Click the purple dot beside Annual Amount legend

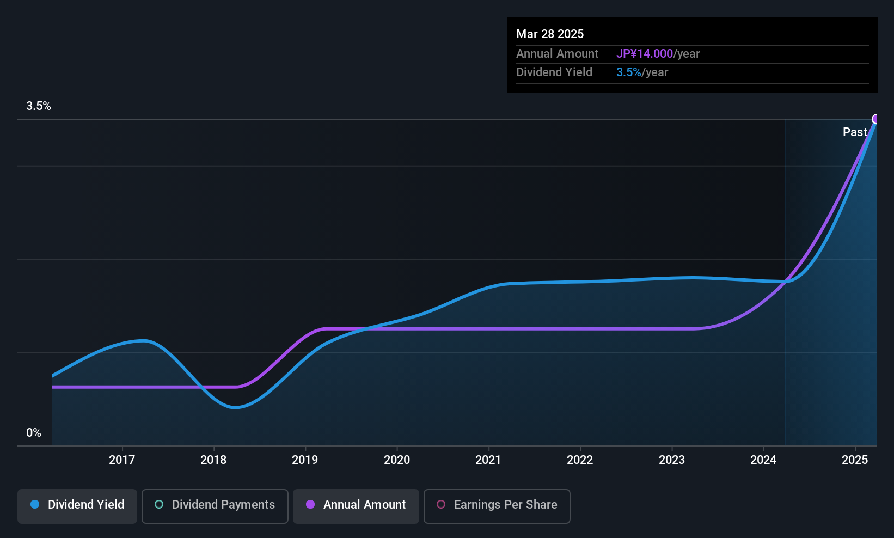(x=310, y=504)
